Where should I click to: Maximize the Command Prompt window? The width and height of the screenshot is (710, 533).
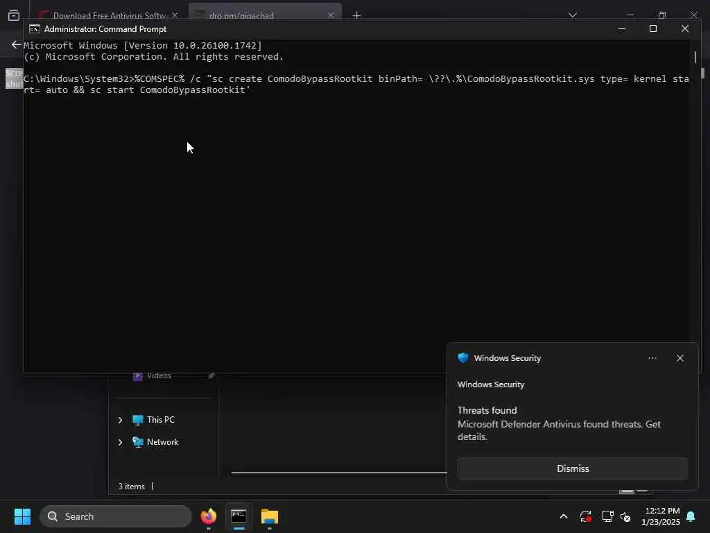[653, 28]
